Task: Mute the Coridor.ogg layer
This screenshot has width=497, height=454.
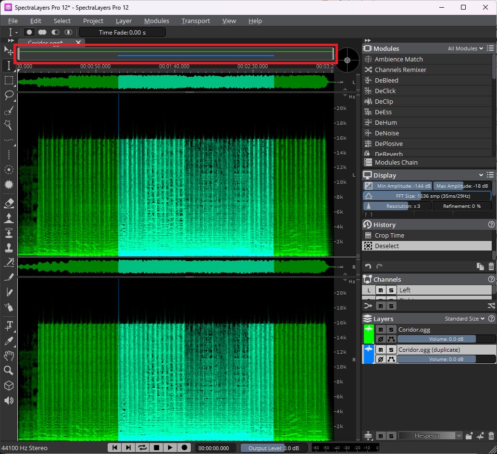Action: [x=380, y=330]
